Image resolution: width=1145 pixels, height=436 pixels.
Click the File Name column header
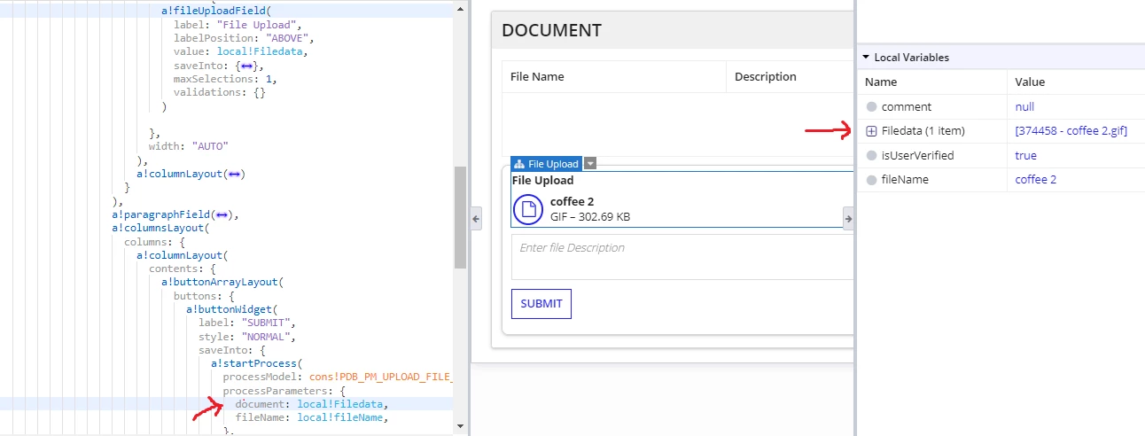[x=537, y=76]
